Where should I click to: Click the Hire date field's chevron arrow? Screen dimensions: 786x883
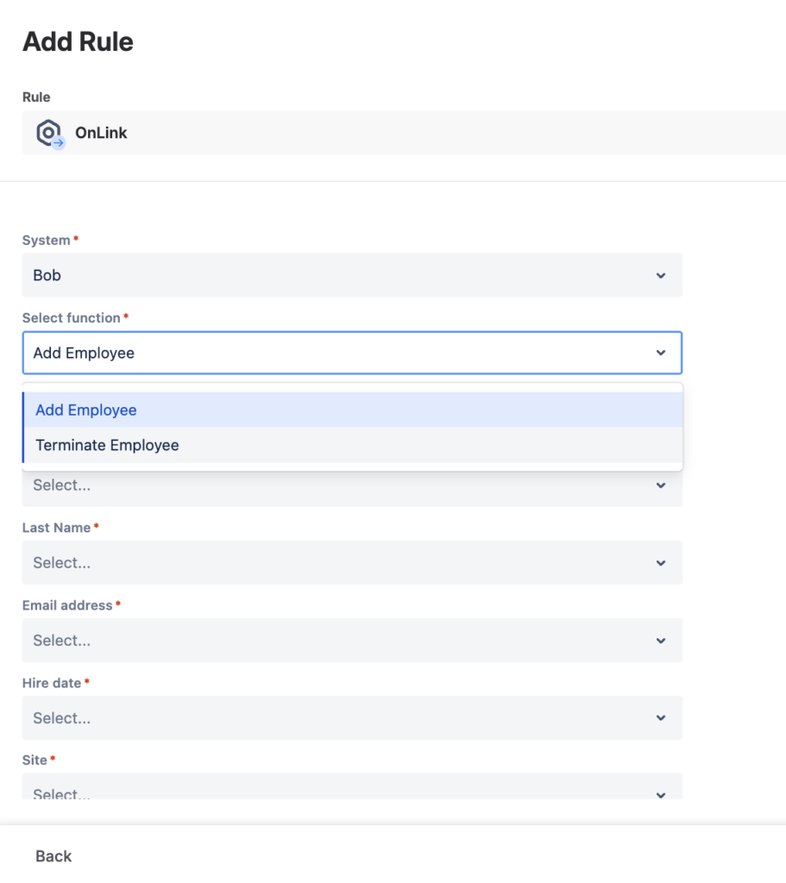point(660,718)
